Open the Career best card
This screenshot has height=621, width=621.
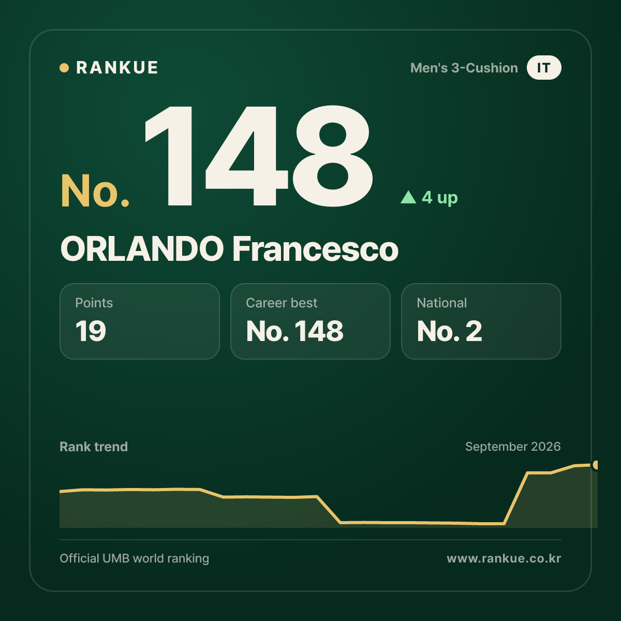[310, 321]
